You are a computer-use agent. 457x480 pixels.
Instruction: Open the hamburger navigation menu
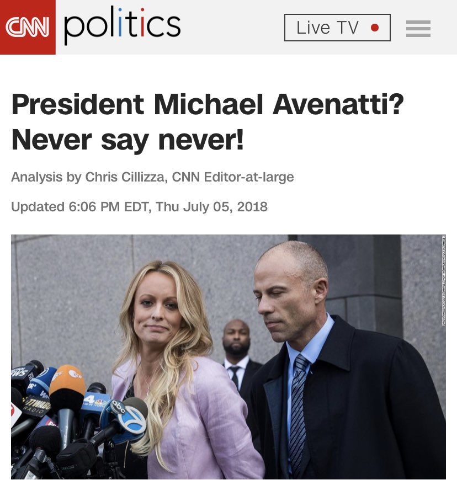[x=418, y=29]
